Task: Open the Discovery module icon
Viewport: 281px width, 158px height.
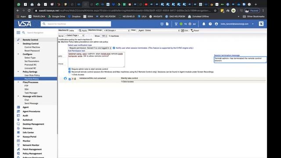Action: pyautogui.click(x=18, y=128)
